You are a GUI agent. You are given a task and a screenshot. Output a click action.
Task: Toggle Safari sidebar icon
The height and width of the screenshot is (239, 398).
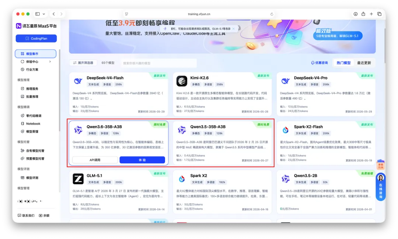tap(38, 14)
